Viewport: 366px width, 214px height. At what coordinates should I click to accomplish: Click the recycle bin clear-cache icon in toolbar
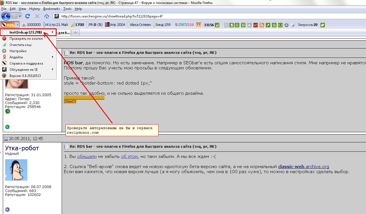293,25
